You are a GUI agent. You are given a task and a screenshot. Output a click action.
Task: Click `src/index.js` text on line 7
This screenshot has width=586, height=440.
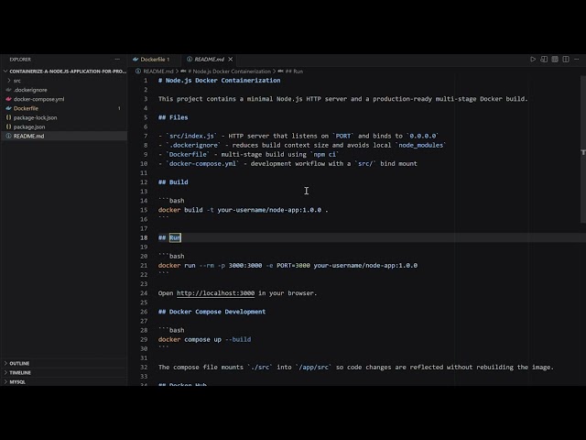click(x=191, y=136)
